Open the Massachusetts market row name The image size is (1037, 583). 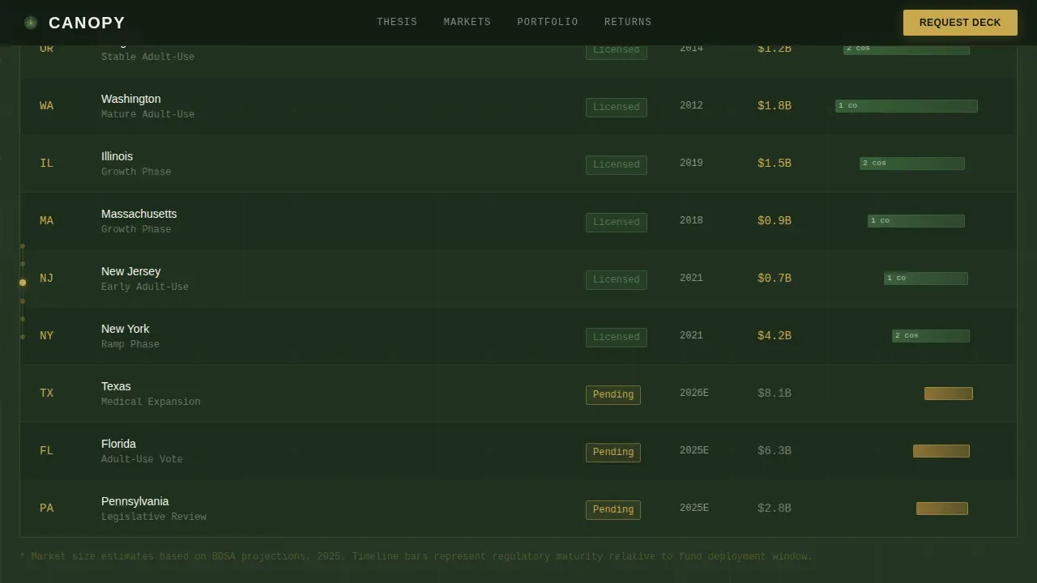pyautogui.click(x=139, y=214)
